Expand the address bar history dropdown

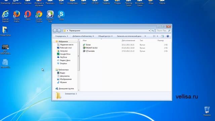[x=149, y=31]
